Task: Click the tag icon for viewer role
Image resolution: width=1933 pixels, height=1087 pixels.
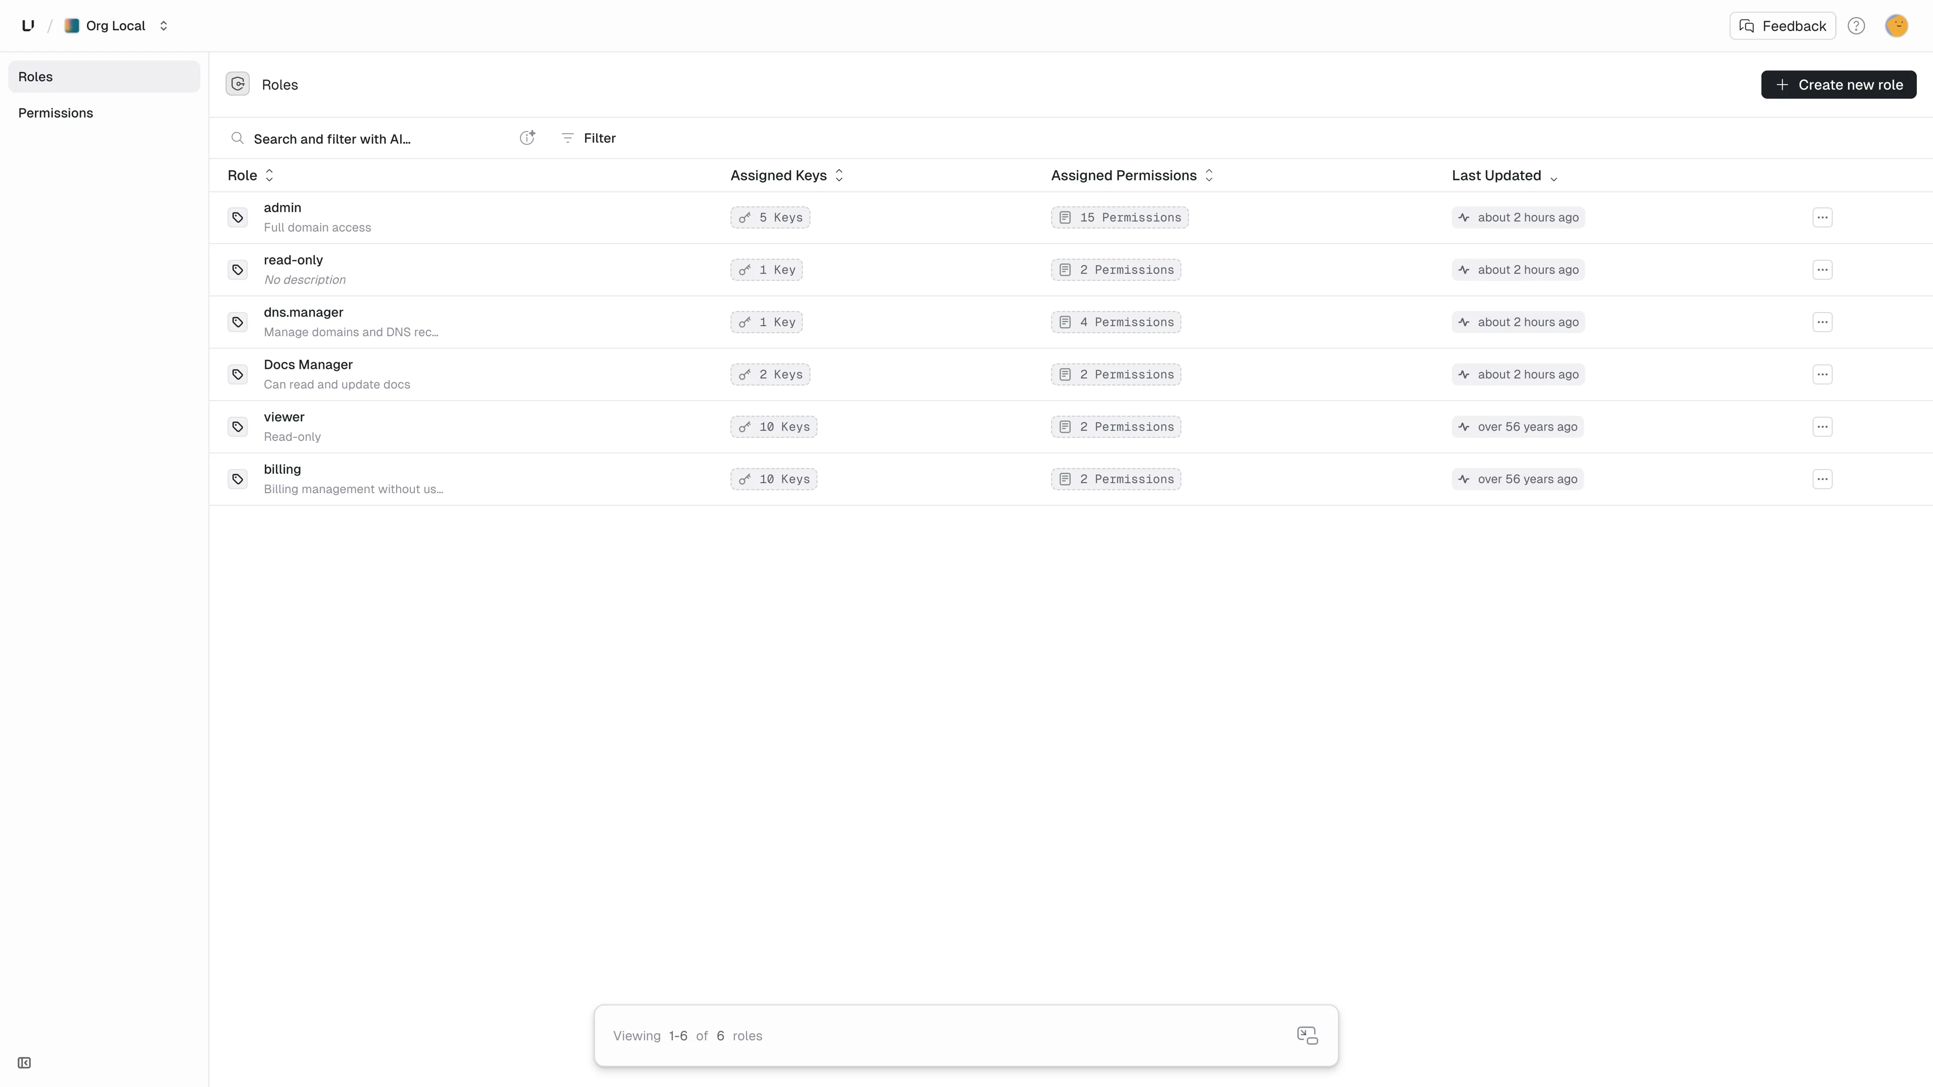Action: coord(238,427)
